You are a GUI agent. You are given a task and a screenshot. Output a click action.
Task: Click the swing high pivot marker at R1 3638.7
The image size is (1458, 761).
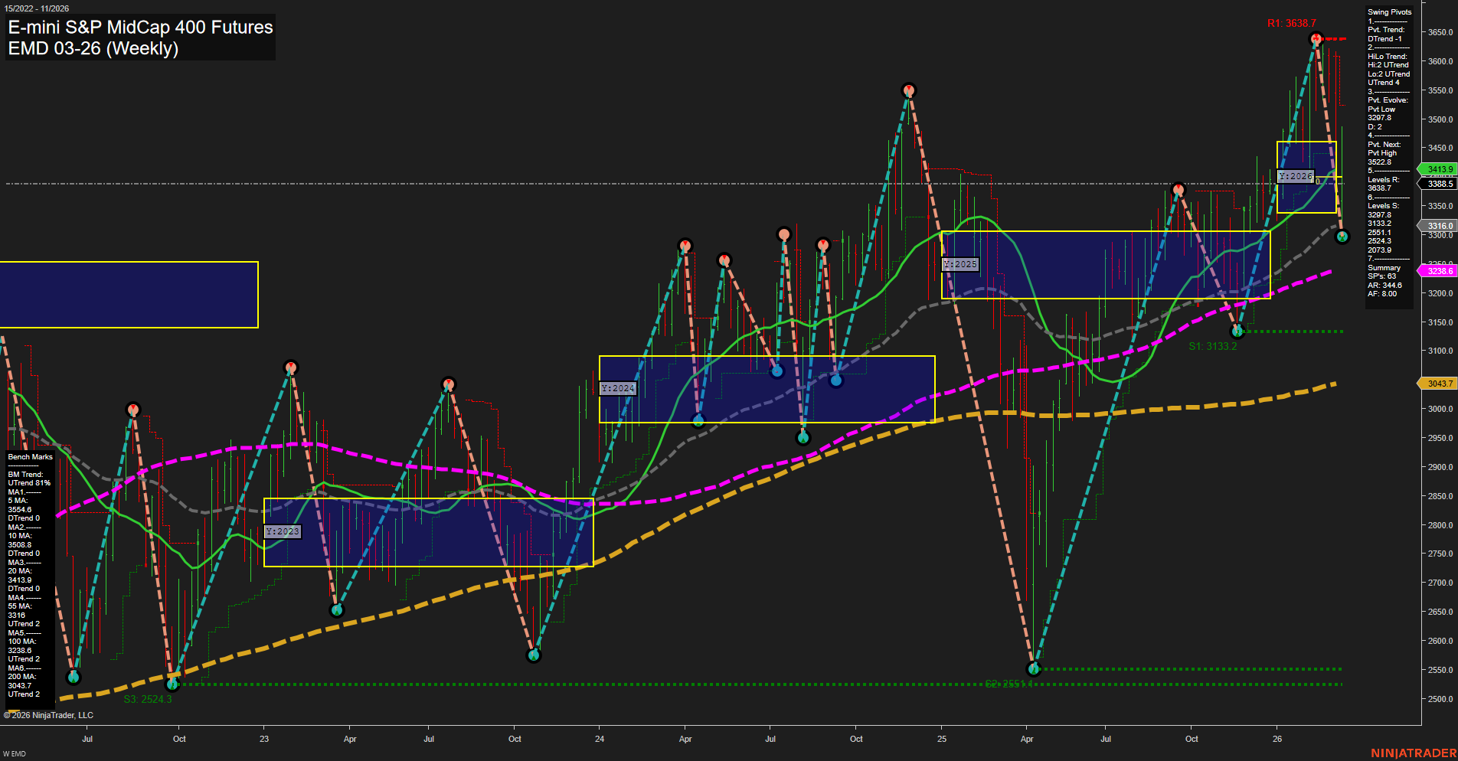pos(1316,38)
